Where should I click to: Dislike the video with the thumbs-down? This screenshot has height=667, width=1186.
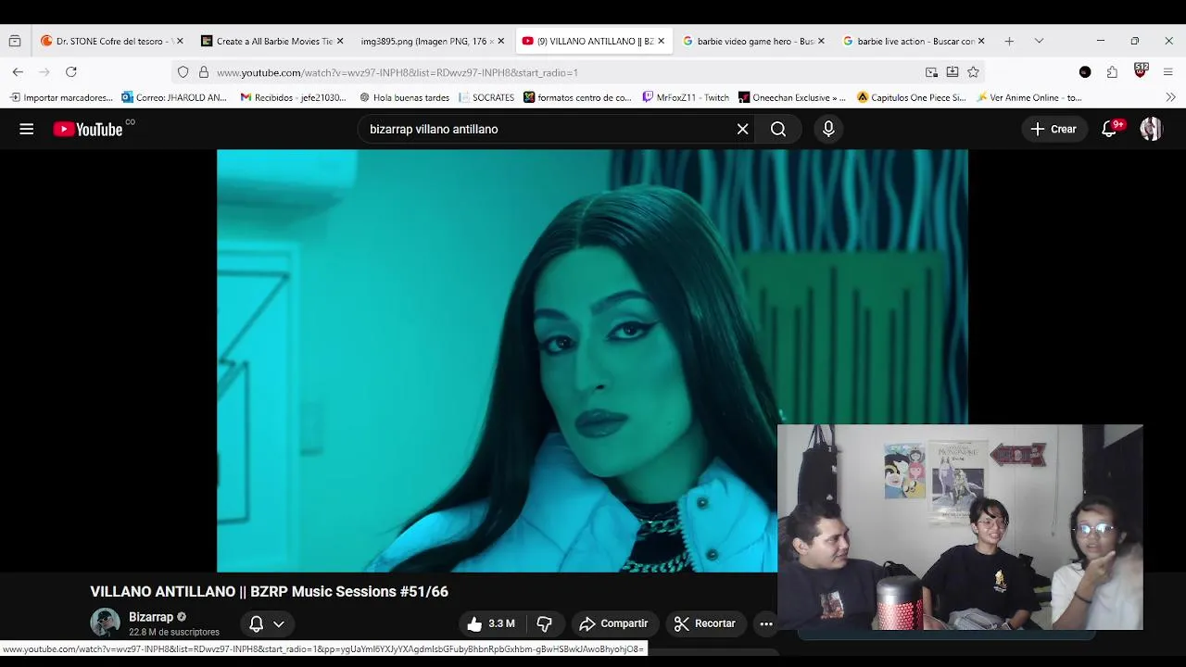point(545,623)
